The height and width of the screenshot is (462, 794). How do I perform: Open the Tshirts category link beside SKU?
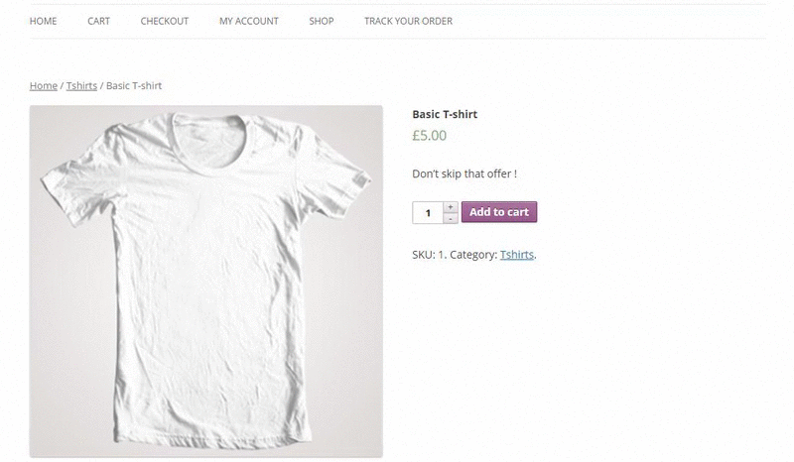click(x=517, y=255)
